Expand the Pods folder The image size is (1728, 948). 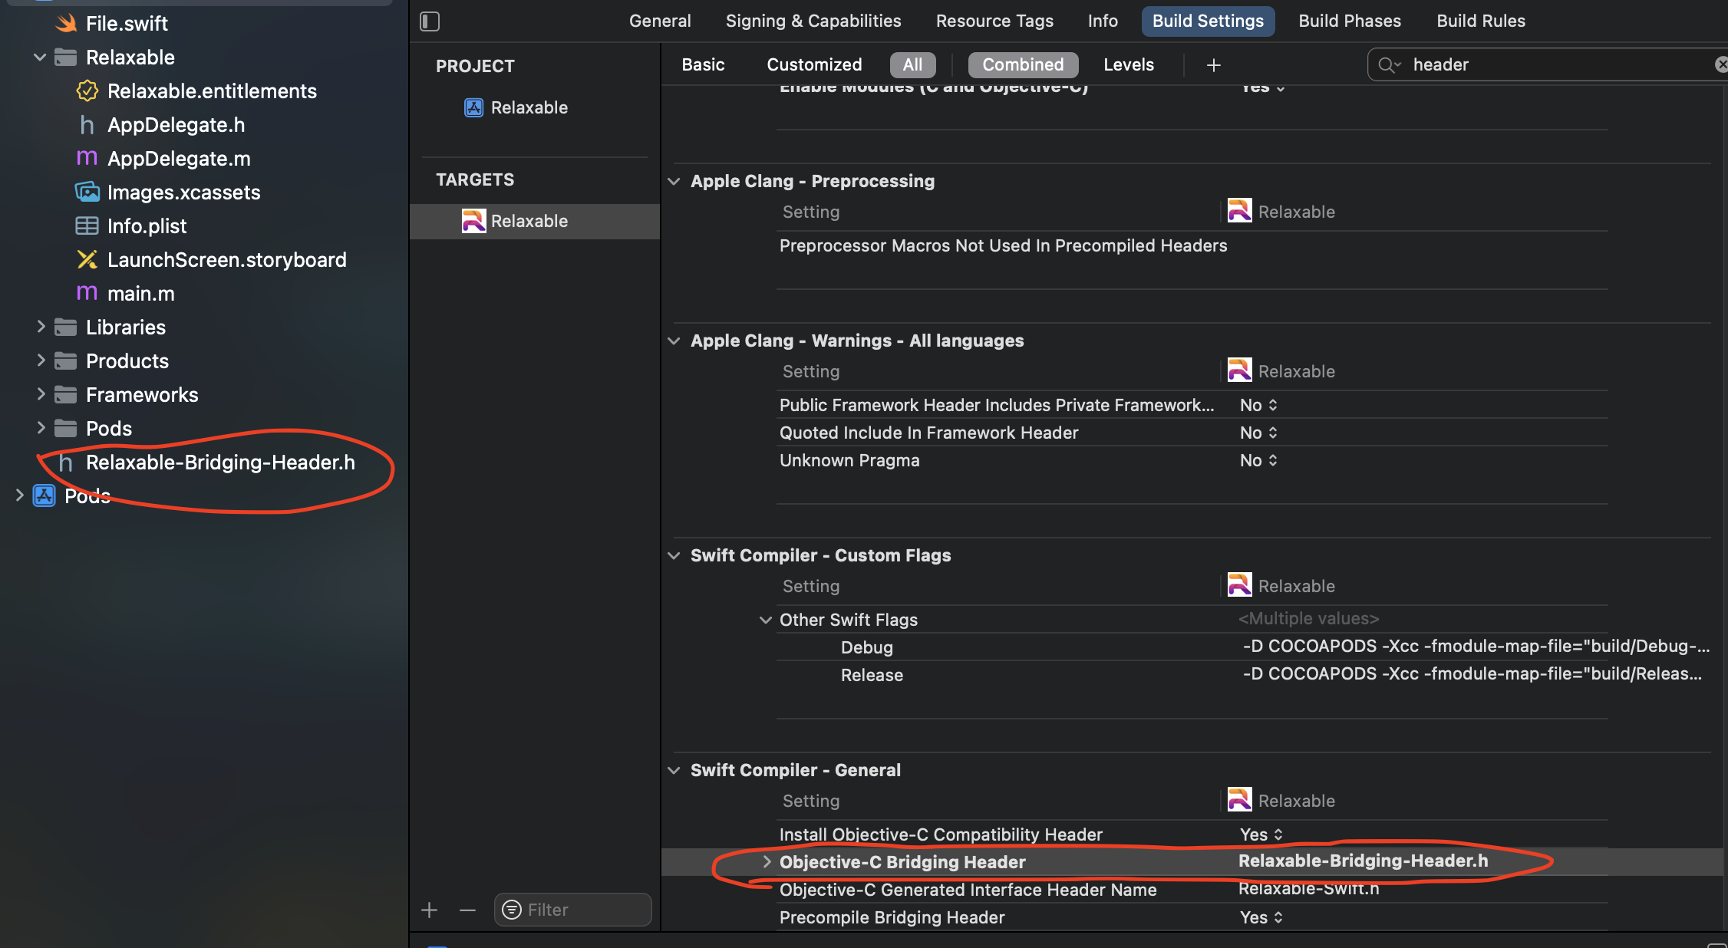point(41,428)
